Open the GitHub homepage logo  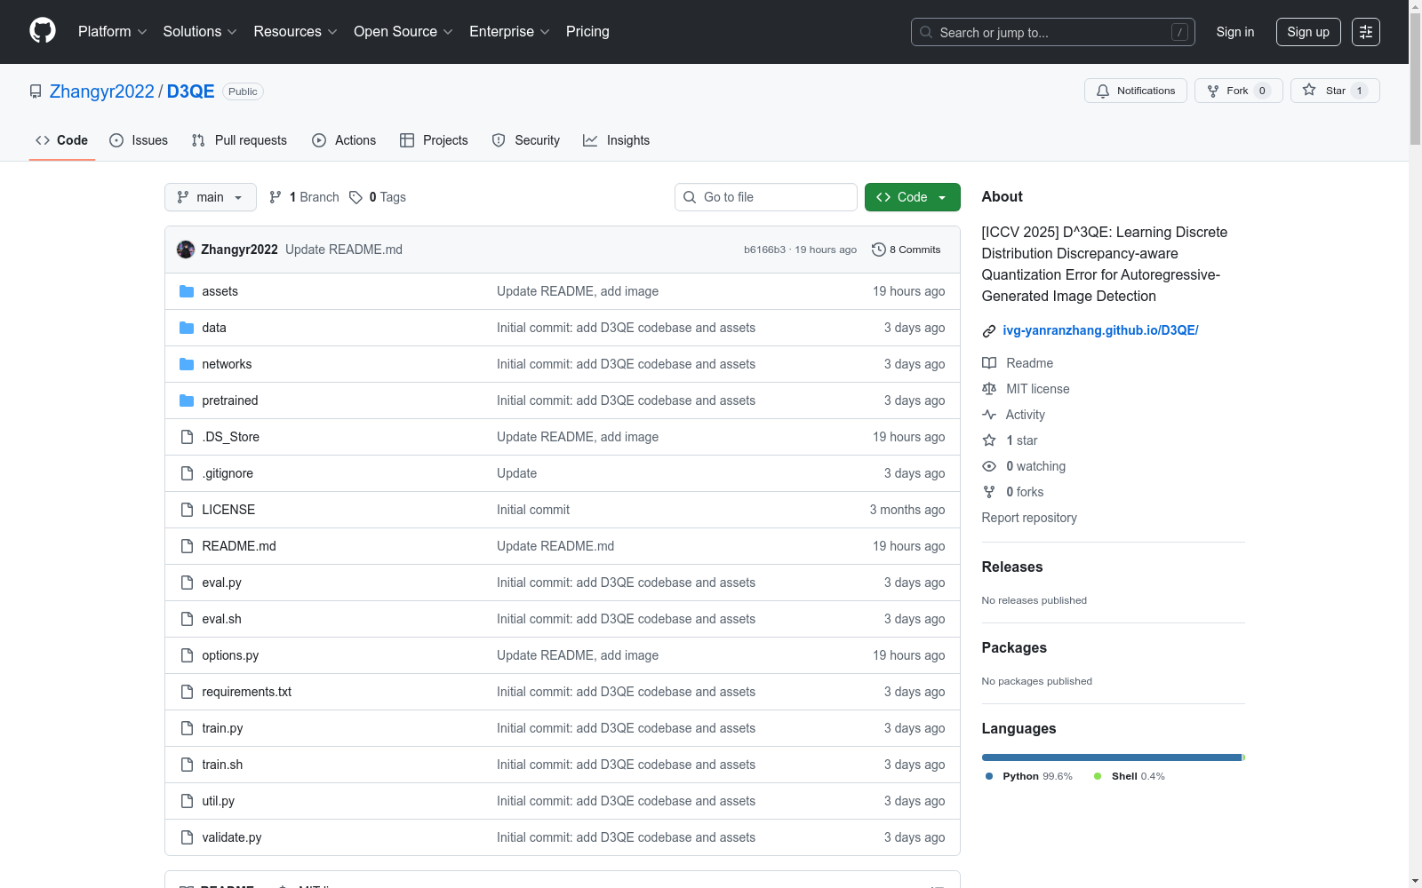click(43, 31)
